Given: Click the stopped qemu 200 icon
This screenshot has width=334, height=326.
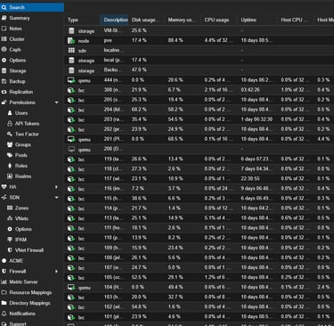Looking at the screenshot, I should coord(71,150).
